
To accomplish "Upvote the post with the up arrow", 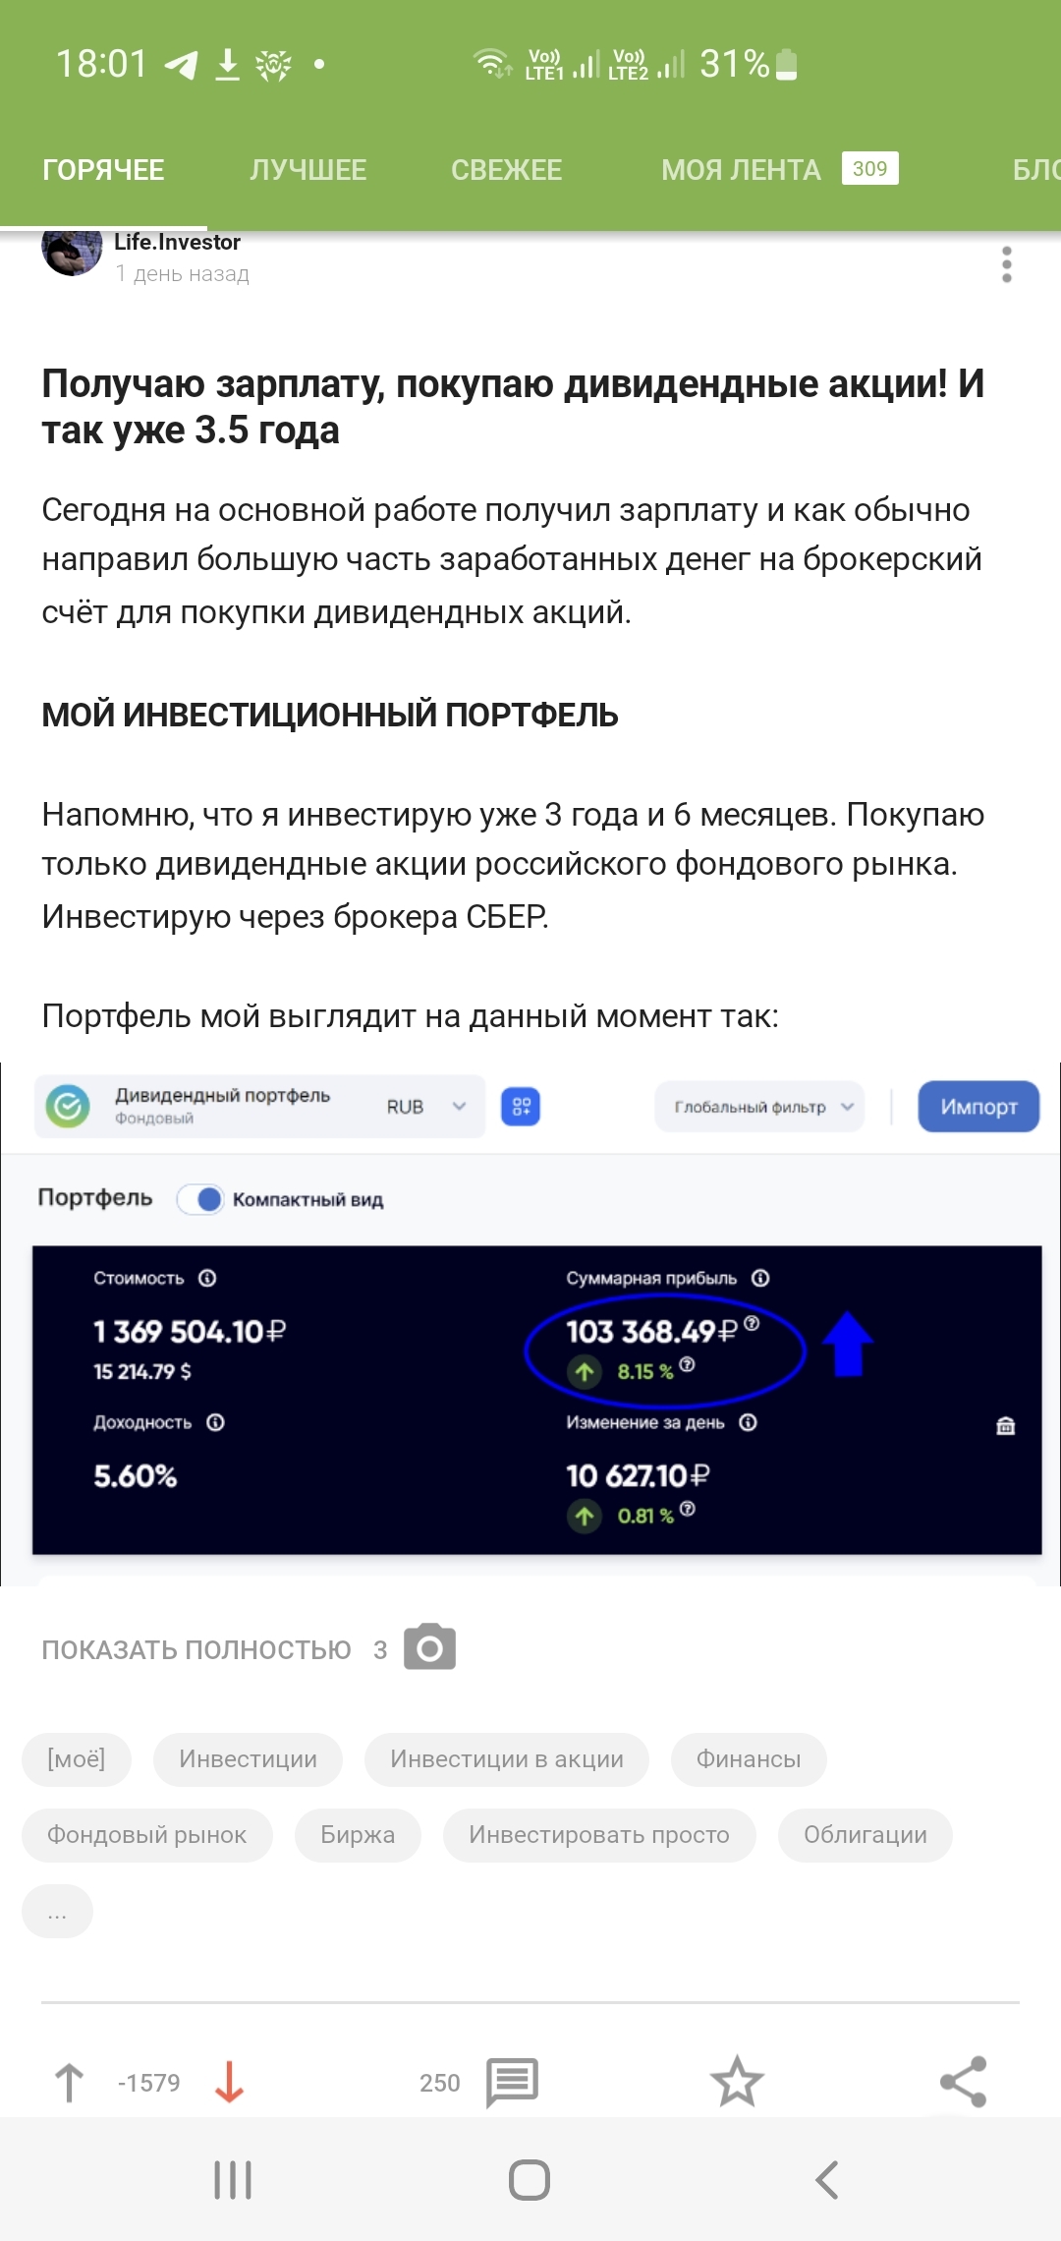I will [69, 2082].
